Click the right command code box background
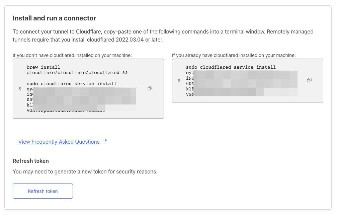This screenshot has height=217, width=338. pyautogui.click(x=247, y=80)
